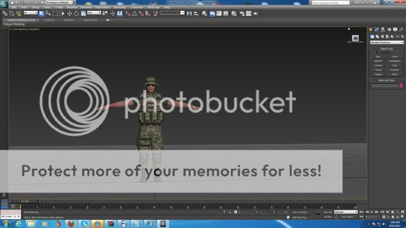Open the 3ds Max application menu logo
The width and height of the screenshot is (406, 228).
(4, 4)
